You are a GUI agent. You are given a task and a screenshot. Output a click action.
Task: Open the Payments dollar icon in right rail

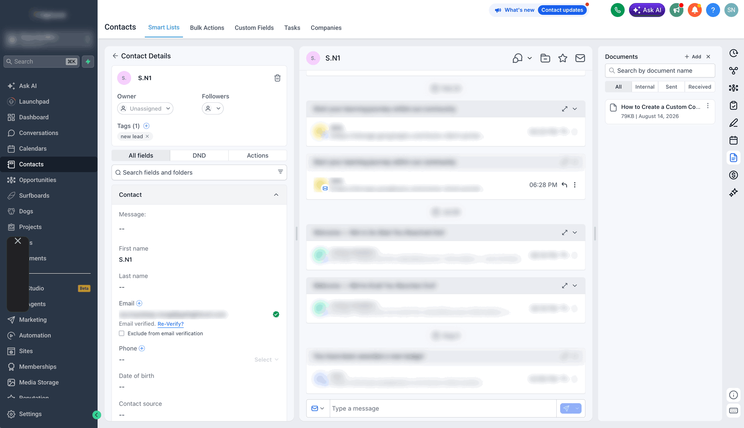tap(734, 175)
